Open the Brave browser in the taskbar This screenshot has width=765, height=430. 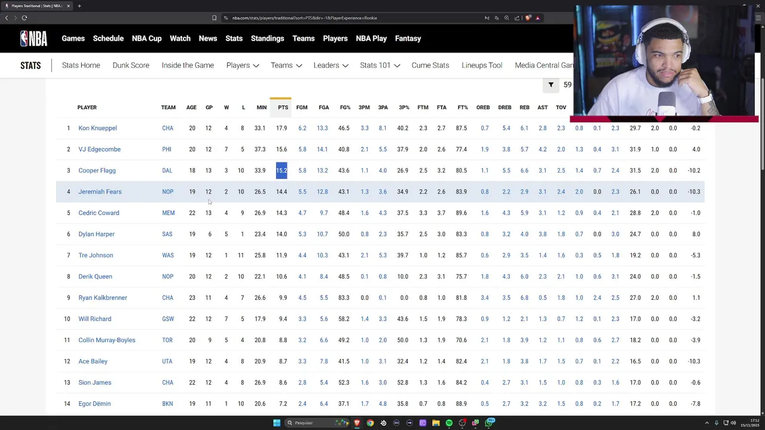[357, 423]
